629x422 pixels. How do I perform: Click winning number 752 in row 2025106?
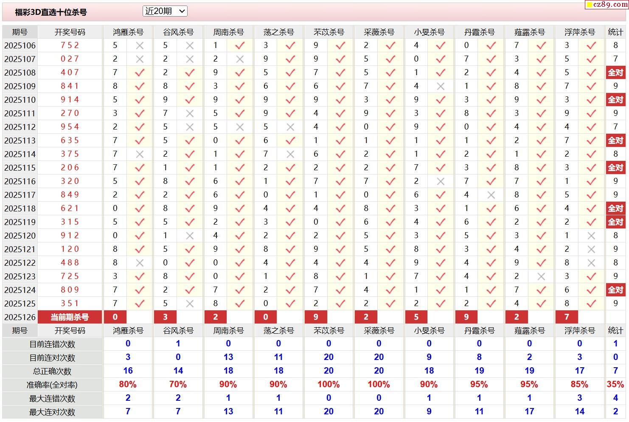70,45
